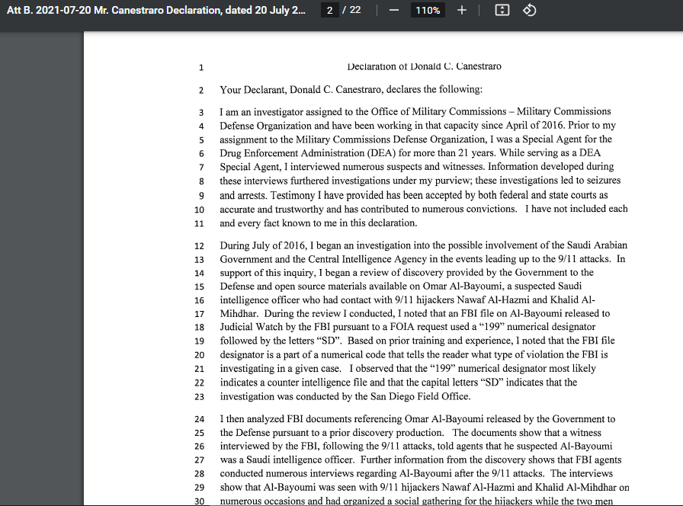Screen dimensions: 683x506
Task: Click the line beginning 'designator is a part of a numerical code'
Action: [413, 354]
